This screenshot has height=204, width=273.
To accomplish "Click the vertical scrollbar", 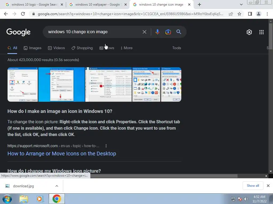I will tap(271, 36).
